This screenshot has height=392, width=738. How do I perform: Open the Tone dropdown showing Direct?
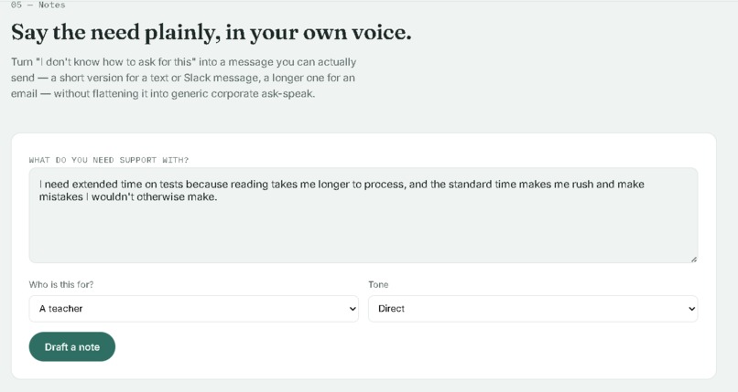point(533,309)
